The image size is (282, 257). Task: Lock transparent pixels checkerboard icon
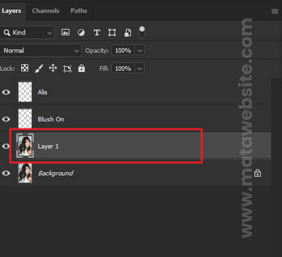point(24,68)
